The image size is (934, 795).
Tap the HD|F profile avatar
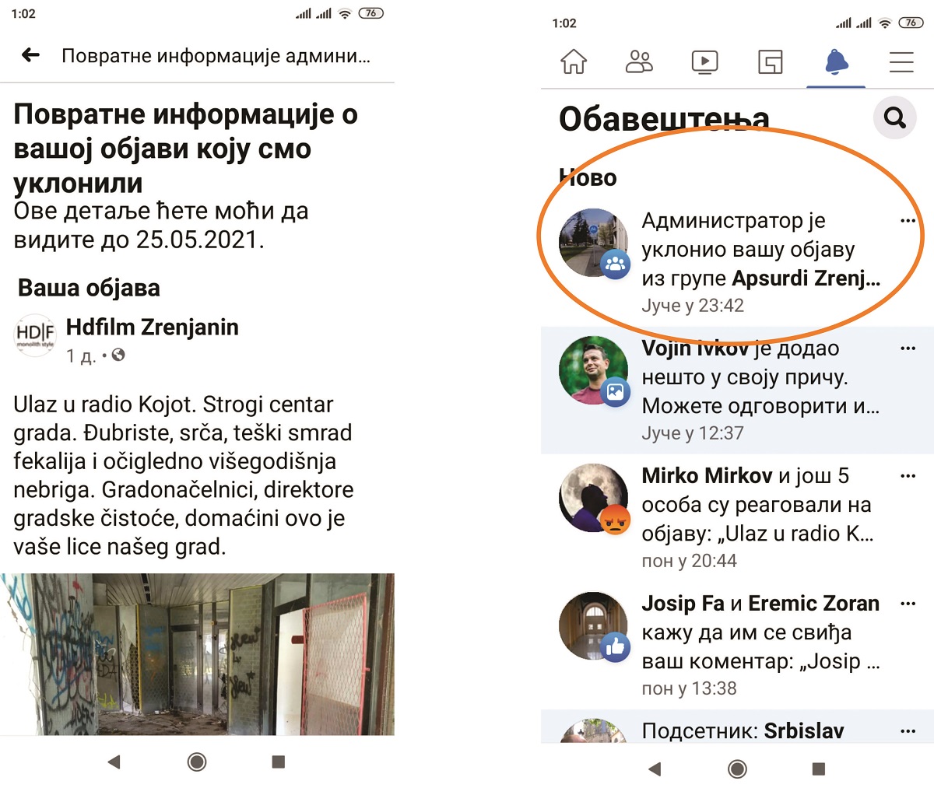(x=36, y=335)
